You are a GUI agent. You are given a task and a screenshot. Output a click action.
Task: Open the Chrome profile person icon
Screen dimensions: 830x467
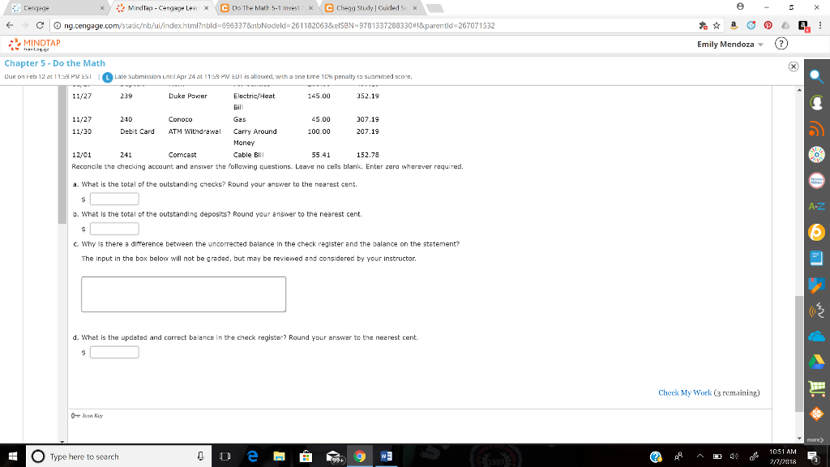pos(740,6)
